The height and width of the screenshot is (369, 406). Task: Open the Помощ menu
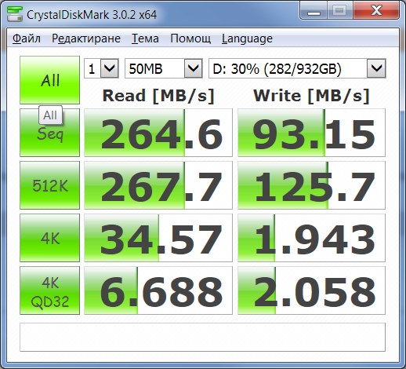click(190, 38)
